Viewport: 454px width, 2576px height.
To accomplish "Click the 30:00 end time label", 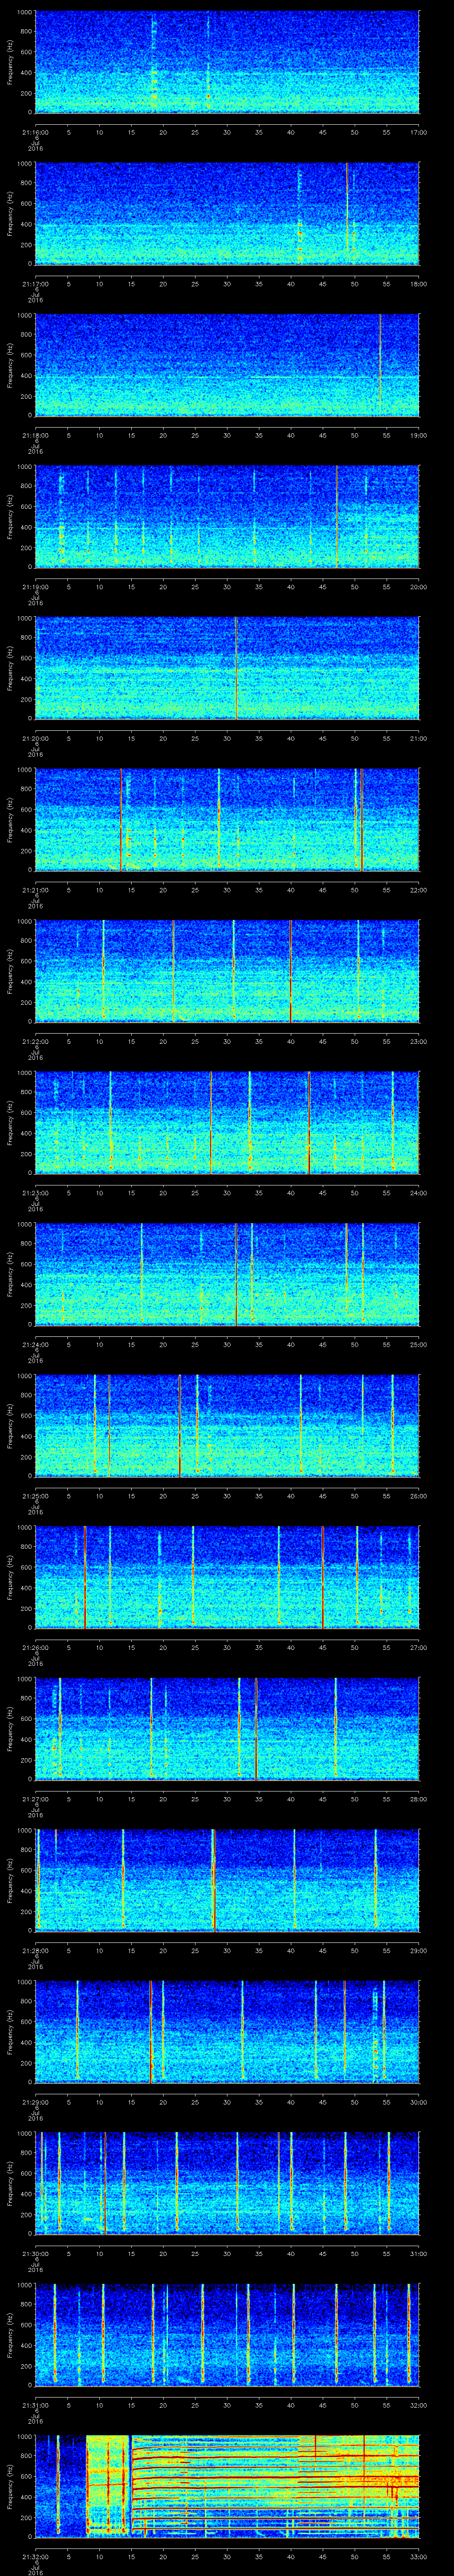I will point(419,2101).
